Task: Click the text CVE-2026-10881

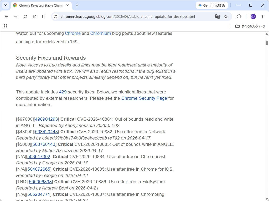Action: pyautogui.click(x=95, y=119)
